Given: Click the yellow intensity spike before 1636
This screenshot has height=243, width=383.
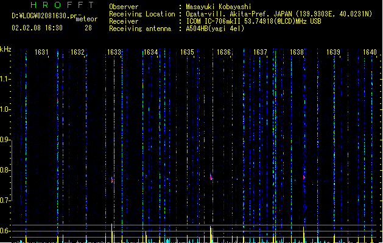Looking at the screenshot, I should tap(211, 234).
